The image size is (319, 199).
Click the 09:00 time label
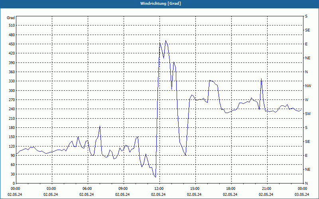(x=124, y=189)
